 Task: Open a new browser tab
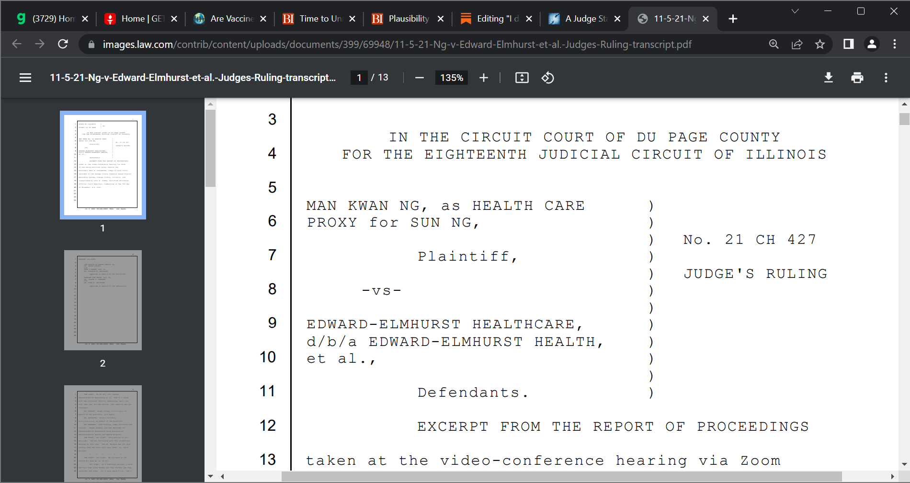[x=733, y=19]
